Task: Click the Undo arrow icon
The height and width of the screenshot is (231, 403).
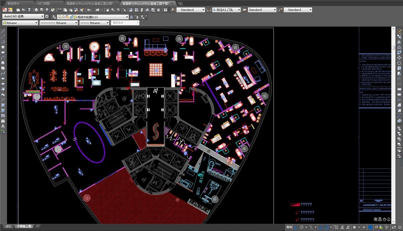Action: coord(89,10)
